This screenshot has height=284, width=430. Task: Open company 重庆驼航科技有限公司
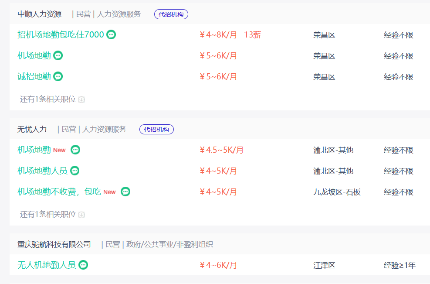point(54,244)
